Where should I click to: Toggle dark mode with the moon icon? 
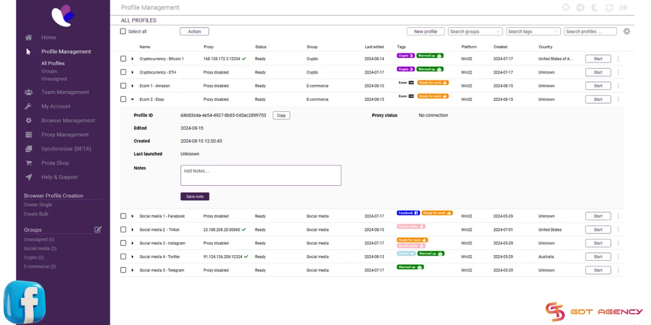[x=595, y=8]
